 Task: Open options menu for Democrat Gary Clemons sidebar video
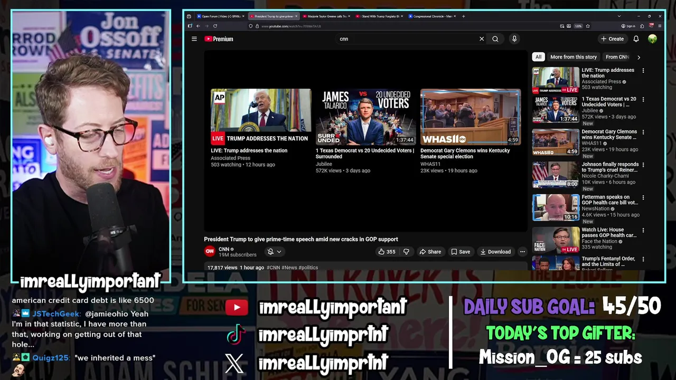pos(643,132)
